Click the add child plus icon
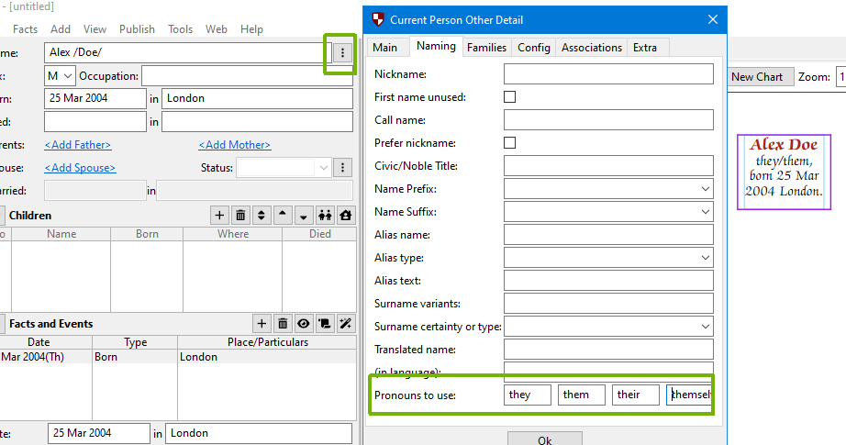Image resolution: width=846 pixels, height=445 pixels. point(220,216)
